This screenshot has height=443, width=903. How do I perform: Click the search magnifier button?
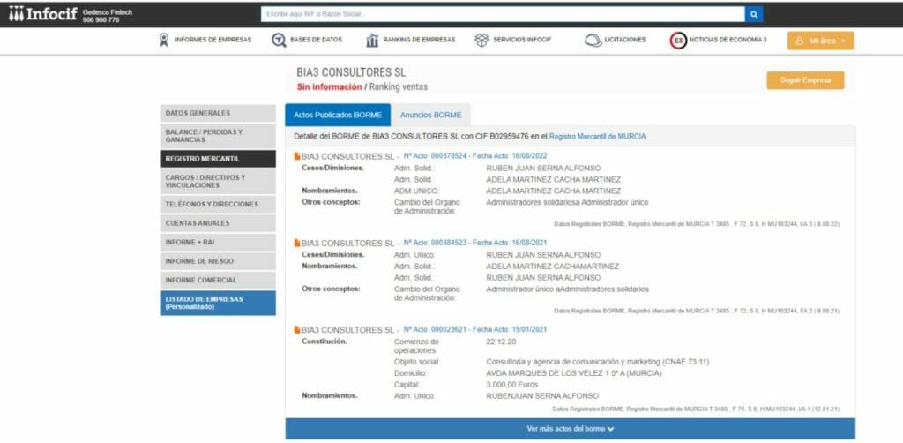click(x=754, y=14)
